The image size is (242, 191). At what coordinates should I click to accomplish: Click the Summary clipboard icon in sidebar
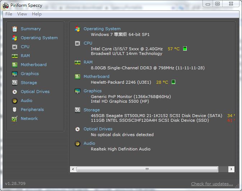pos(15,29)
